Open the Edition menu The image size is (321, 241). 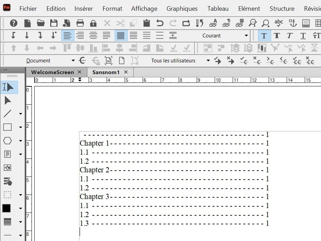(56, 9)
